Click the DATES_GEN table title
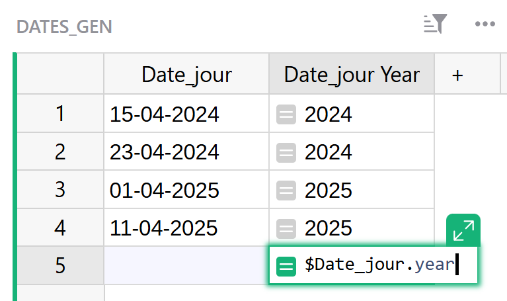 point(64,26)
